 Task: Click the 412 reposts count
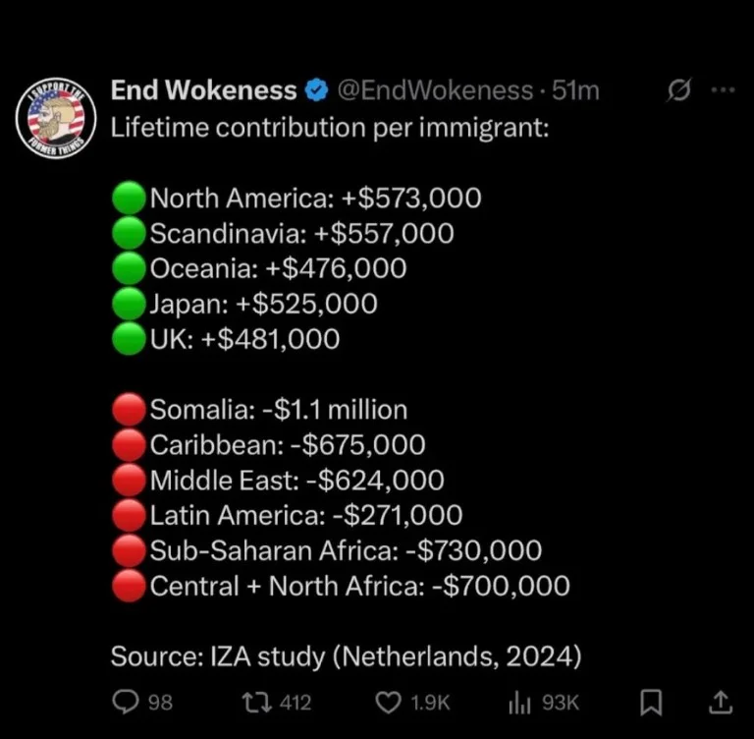click(x=295, y=703)
